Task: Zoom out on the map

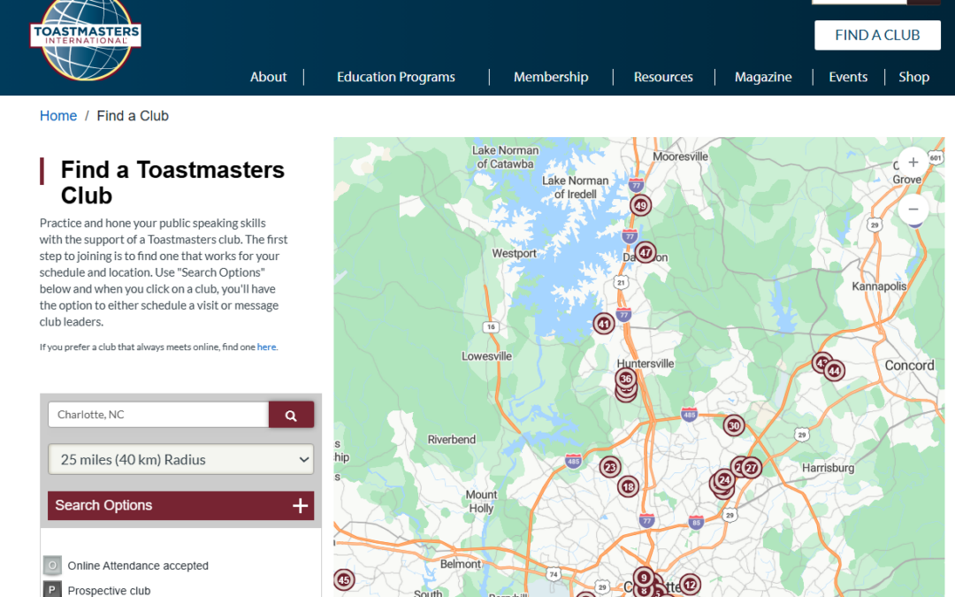Action: [x=913, y=210]
